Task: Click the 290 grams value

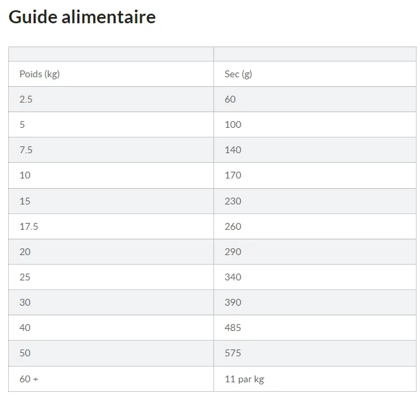Action: coord(233,252)
